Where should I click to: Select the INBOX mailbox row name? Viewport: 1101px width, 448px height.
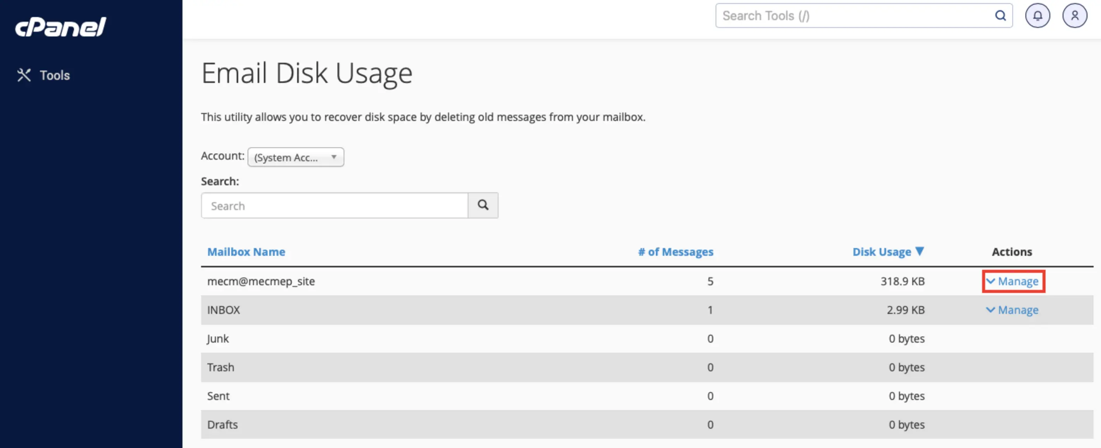click(224, 310)
